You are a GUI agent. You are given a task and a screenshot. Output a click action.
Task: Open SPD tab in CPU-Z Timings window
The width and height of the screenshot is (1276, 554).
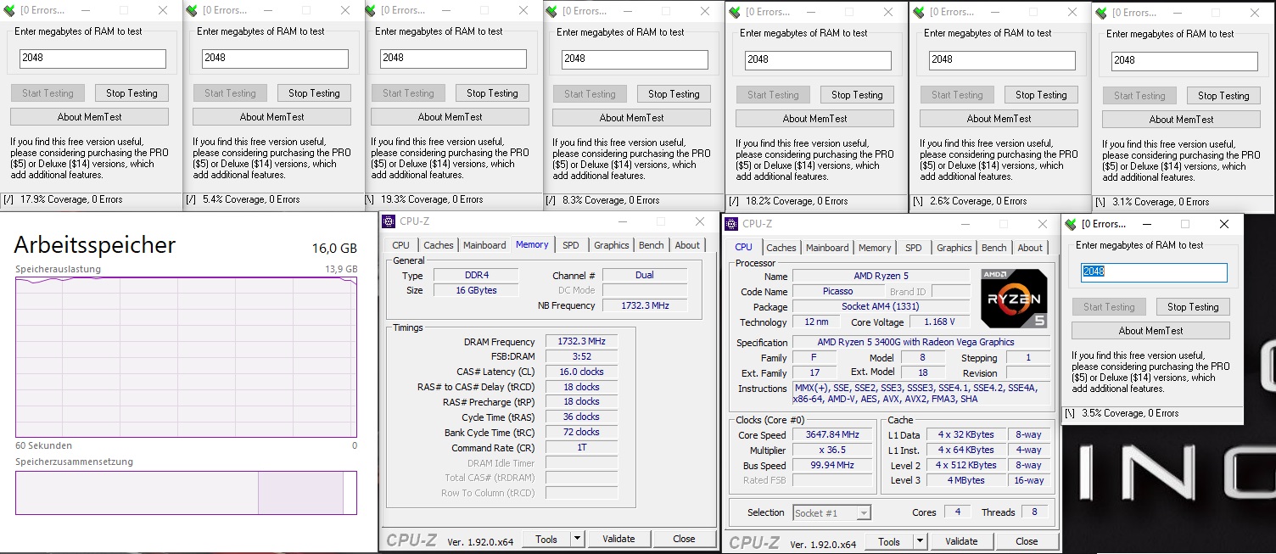[x=571, y=245]
